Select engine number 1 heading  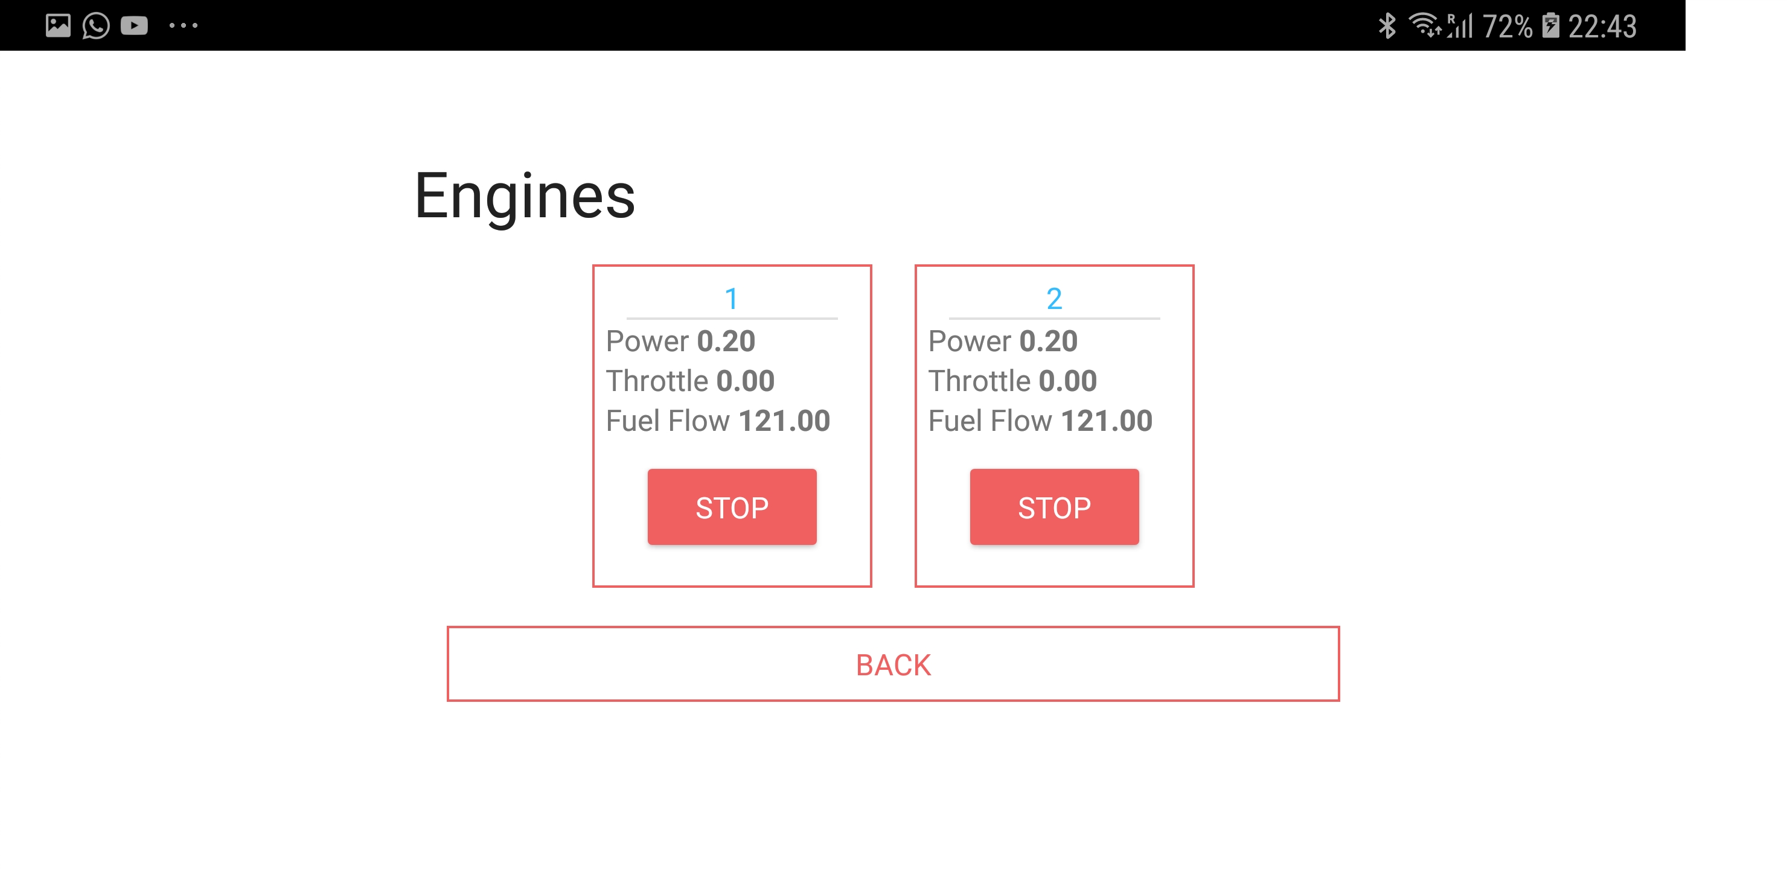[731, 299]
